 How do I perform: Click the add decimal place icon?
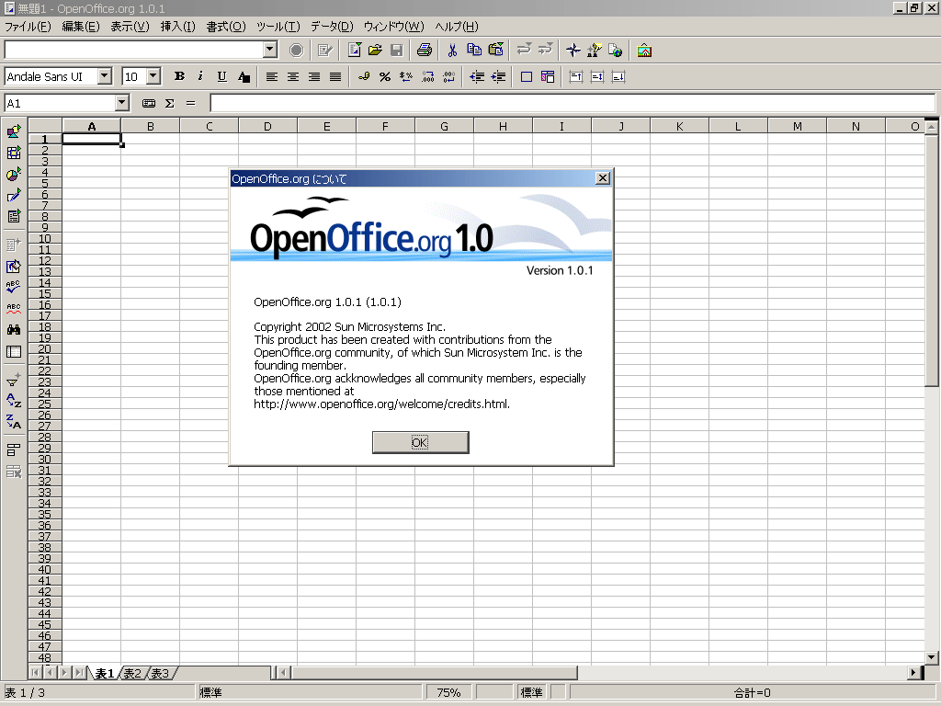click(x=428, y=77)
